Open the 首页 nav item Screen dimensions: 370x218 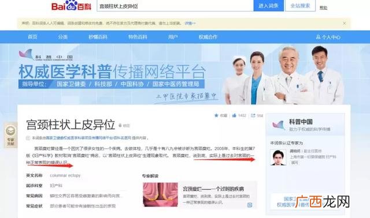click(x=32, y=37)
